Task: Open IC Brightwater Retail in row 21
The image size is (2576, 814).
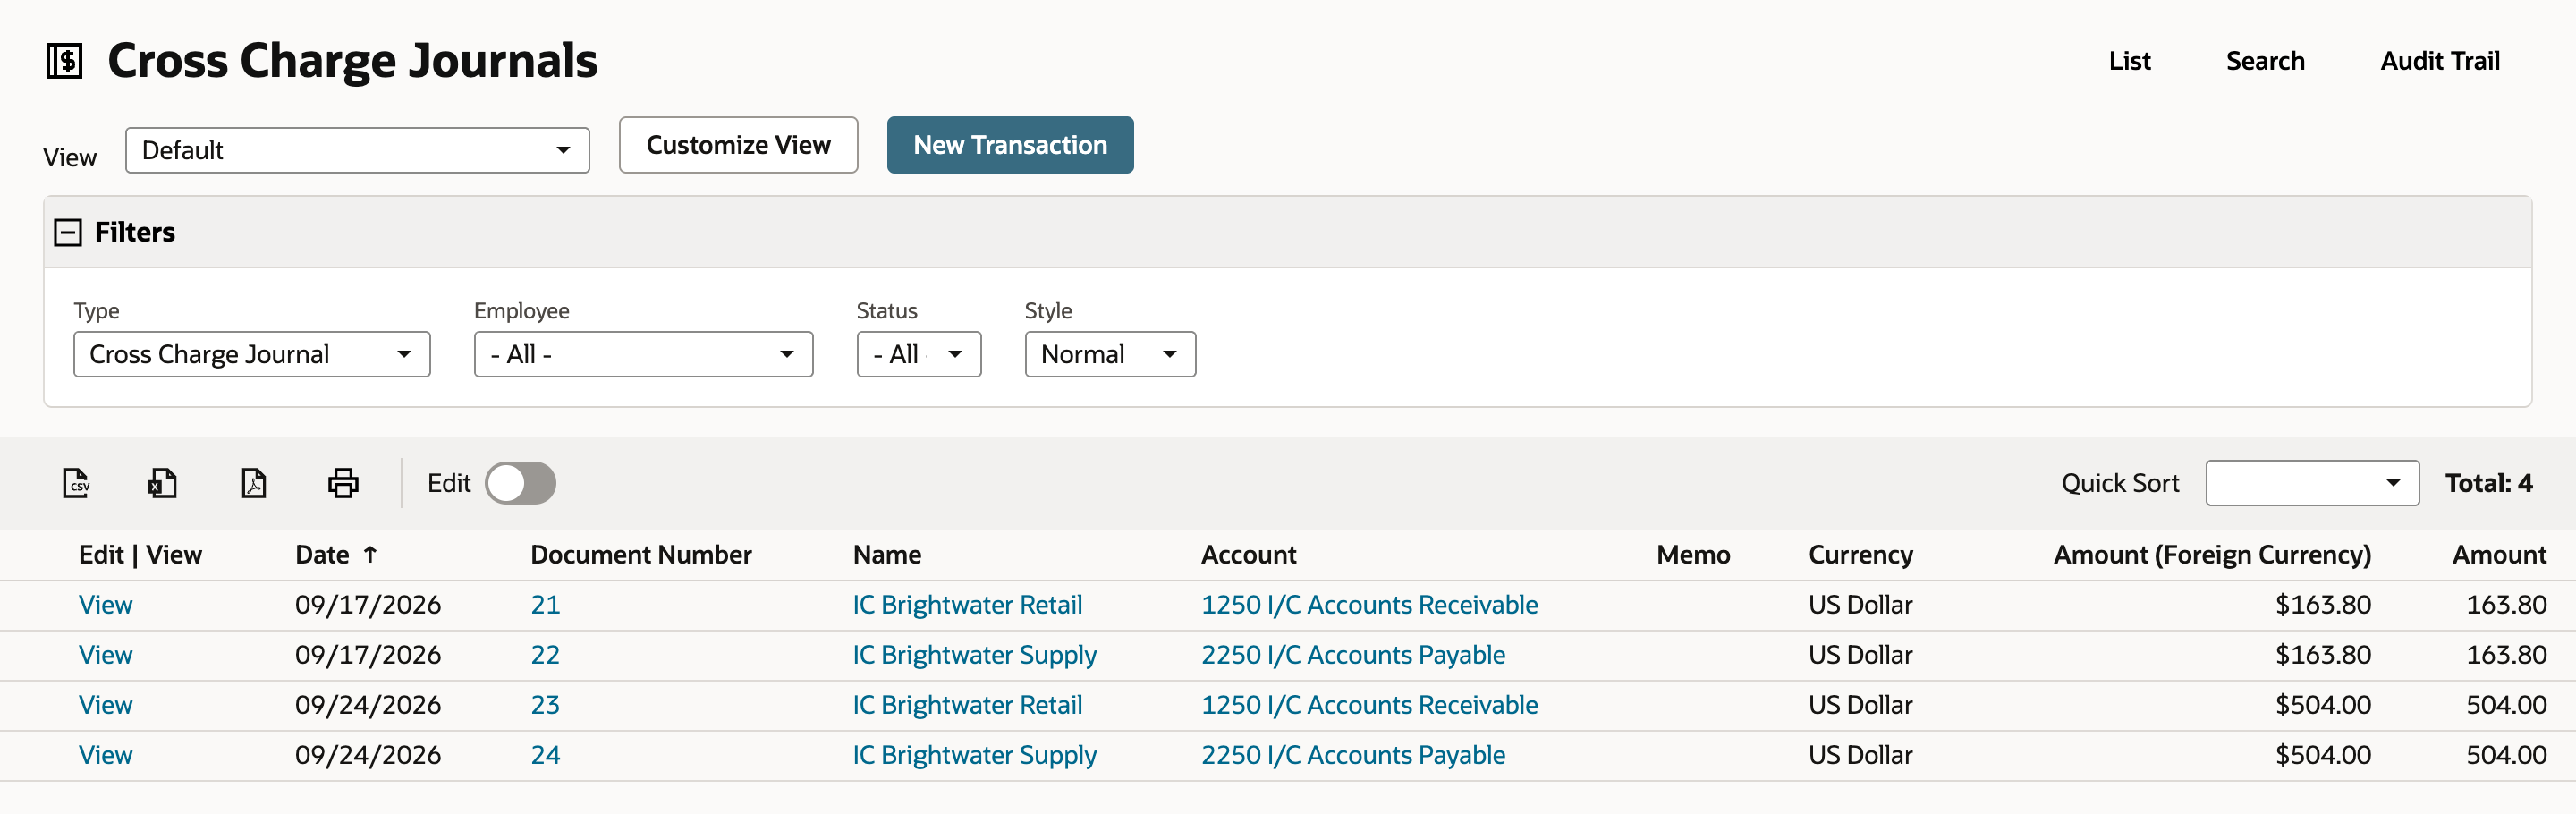Action: pos(967,605)
